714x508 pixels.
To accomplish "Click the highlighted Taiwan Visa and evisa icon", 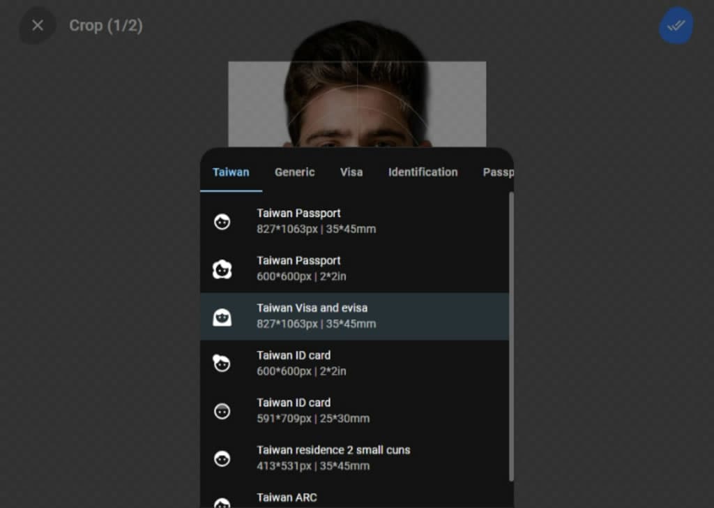I will [222, 317].
